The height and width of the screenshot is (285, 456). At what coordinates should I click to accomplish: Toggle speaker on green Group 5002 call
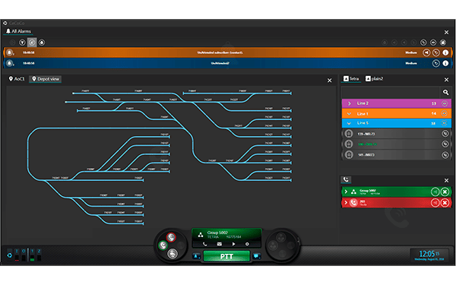(x=435, y=192)
